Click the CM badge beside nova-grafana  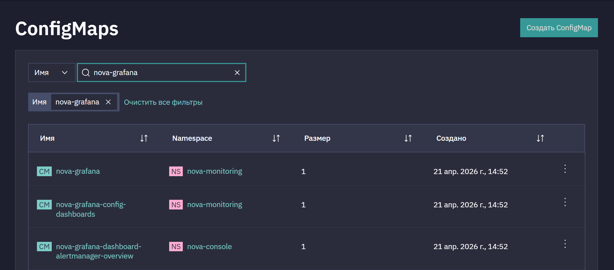point(44,171)
